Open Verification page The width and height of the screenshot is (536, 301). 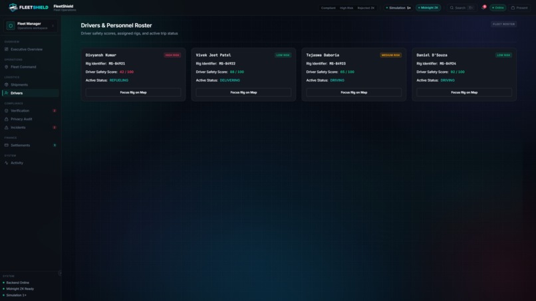(x=31, y=111)
